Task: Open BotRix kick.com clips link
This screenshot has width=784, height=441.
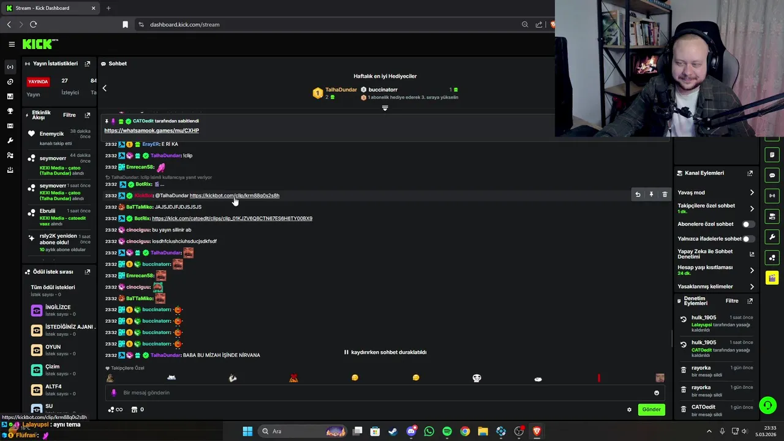Action: point(232,219)
